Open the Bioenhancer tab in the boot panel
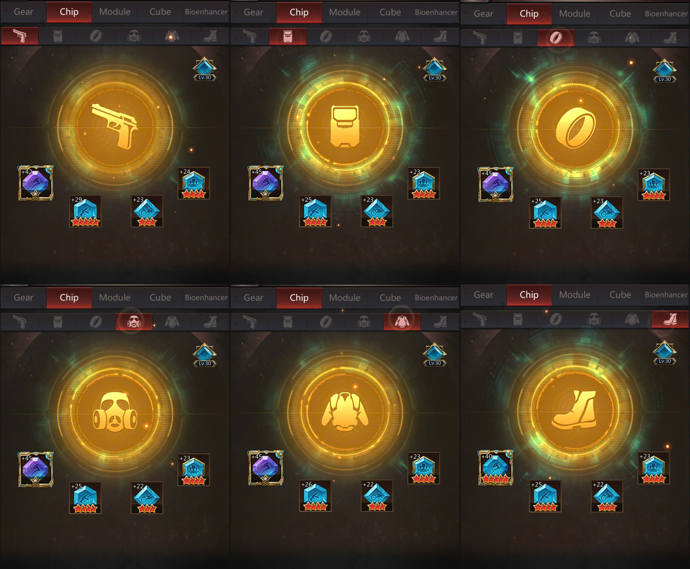The width and height of the screenshot is (690, 569). point(666,295)
